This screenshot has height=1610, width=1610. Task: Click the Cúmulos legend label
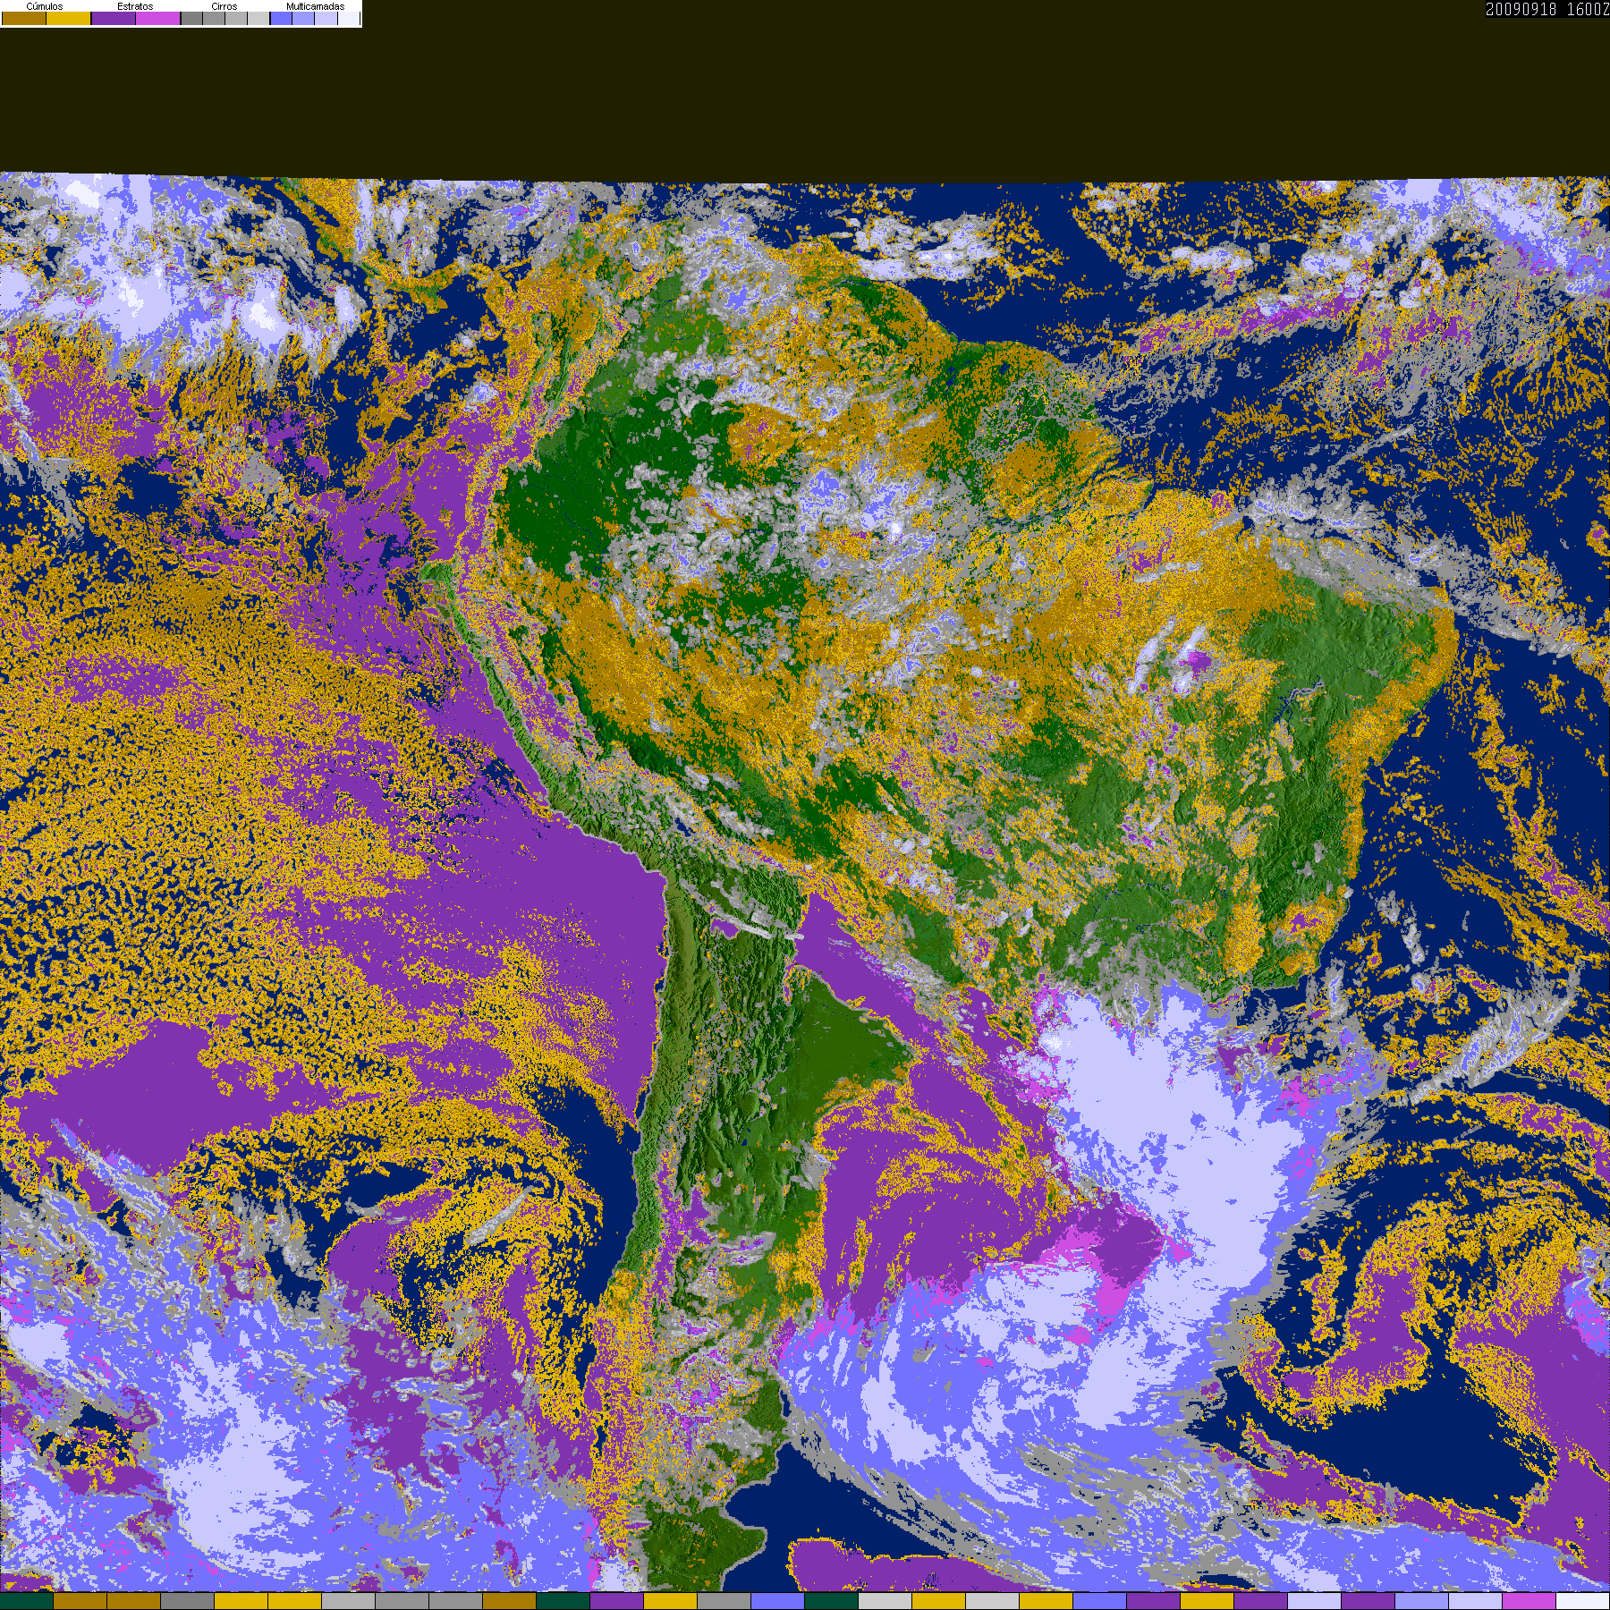point(45,6)
